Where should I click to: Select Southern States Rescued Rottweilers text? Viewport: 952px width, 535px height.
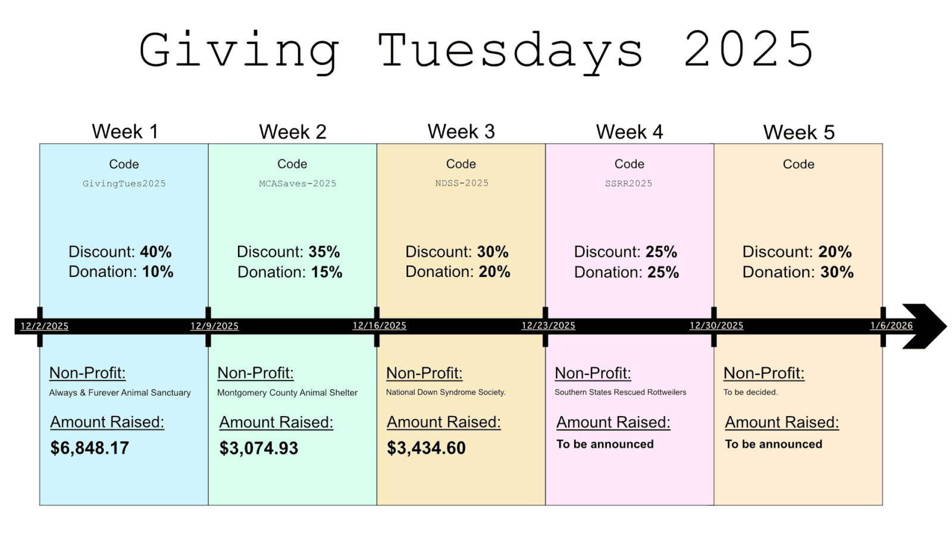pos(621,392)
